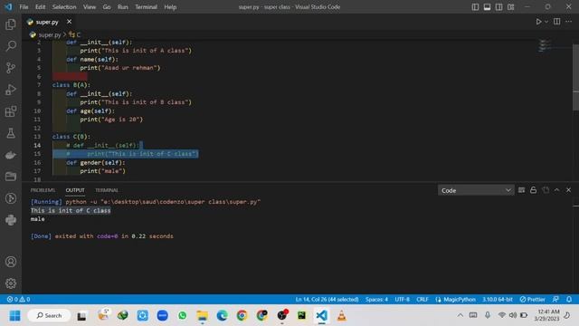This screenshot has height=326, width=579.
Task: Clear the output panel
Action: click(521, 190)
